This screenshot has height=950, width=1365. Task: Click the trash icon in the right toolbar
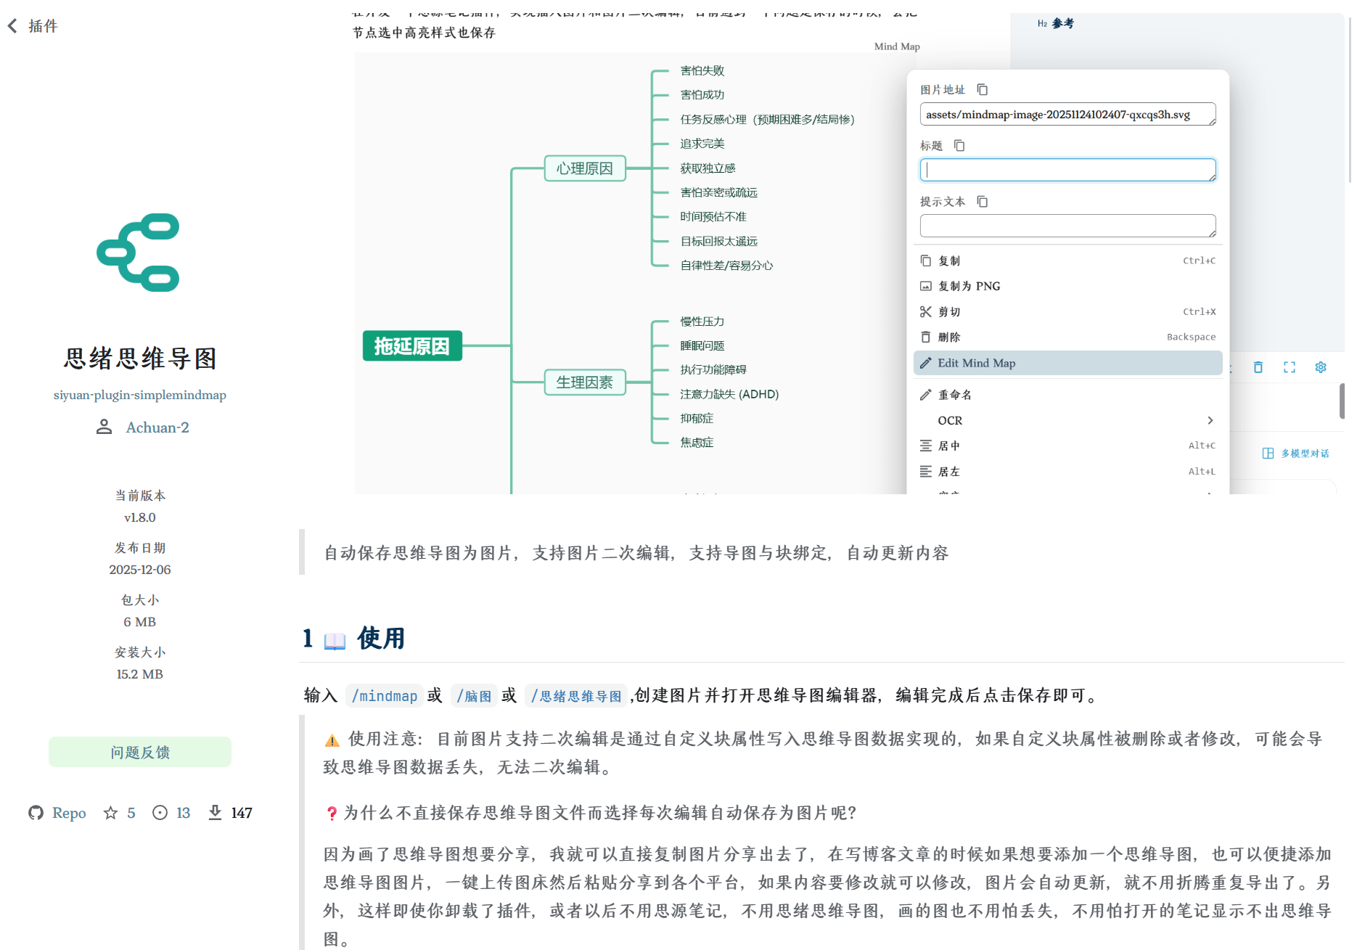[1258, 367]
